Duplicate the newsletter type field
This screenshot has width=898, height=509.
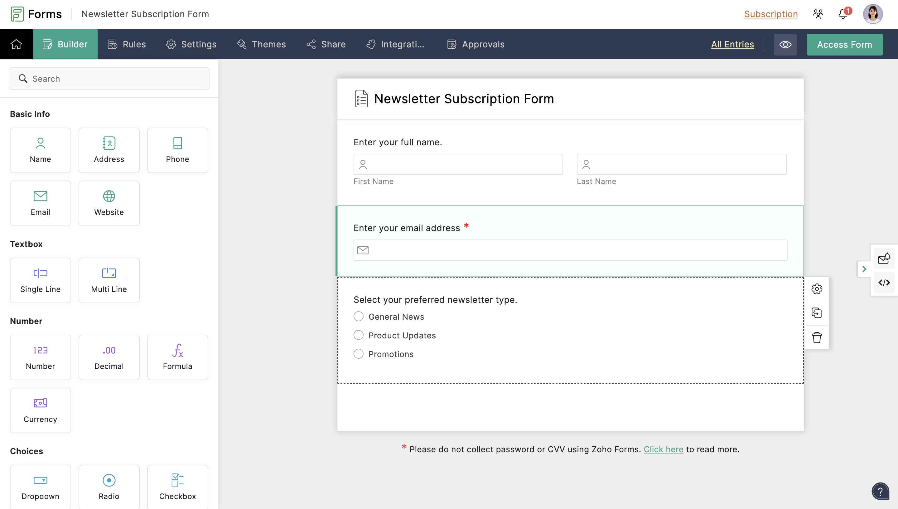[817, 313]
